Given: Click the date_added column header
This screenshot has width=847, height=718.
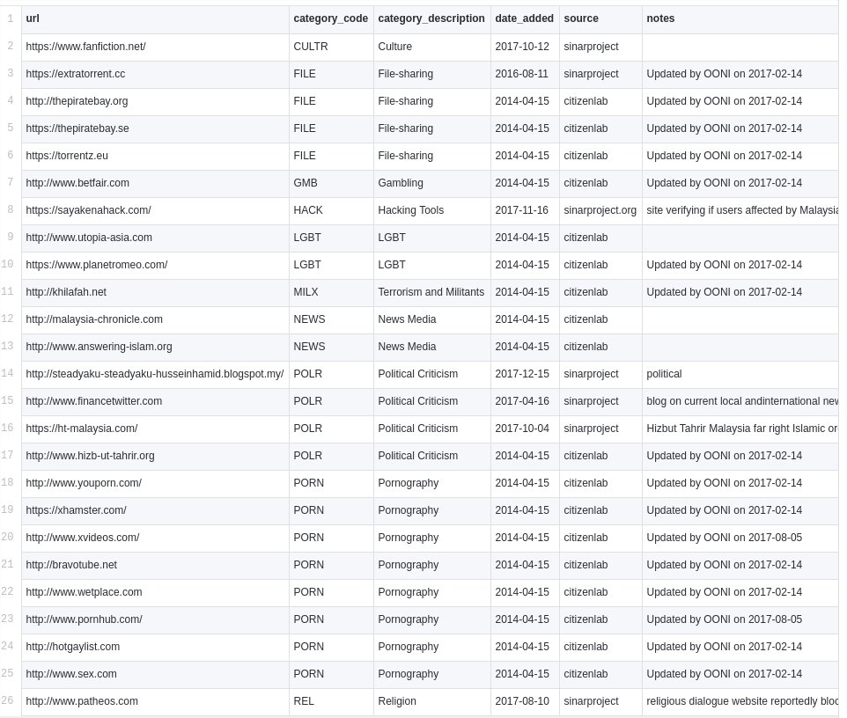Looking at the screenshot, I should 525,18.
